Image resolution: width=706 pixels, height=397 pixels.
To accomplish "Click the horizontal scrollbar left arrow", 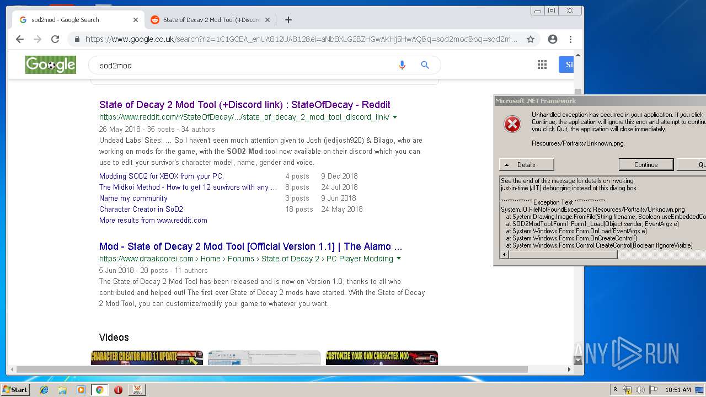I will point(11,369).
